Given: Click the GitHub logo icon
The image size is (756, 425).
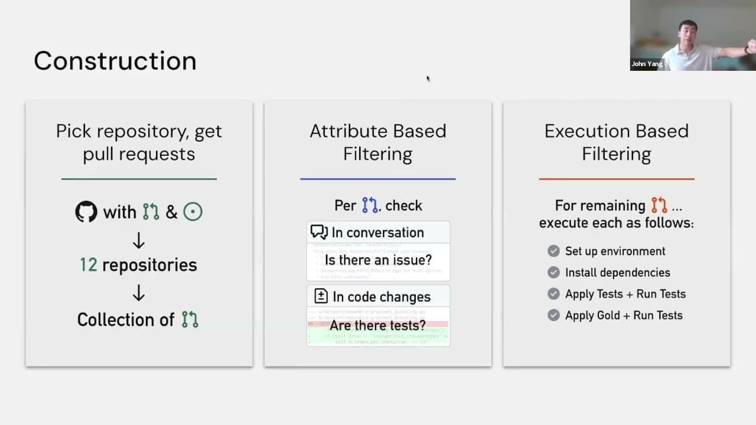Looking at the screenshot, I should point(86,212).
